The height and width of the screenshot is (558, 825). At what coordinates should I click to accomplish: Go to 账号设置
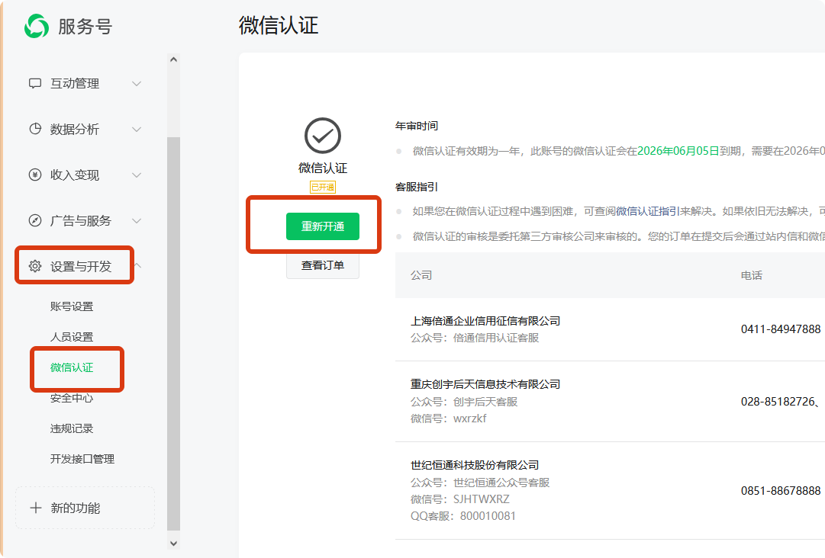click(72, 306)
